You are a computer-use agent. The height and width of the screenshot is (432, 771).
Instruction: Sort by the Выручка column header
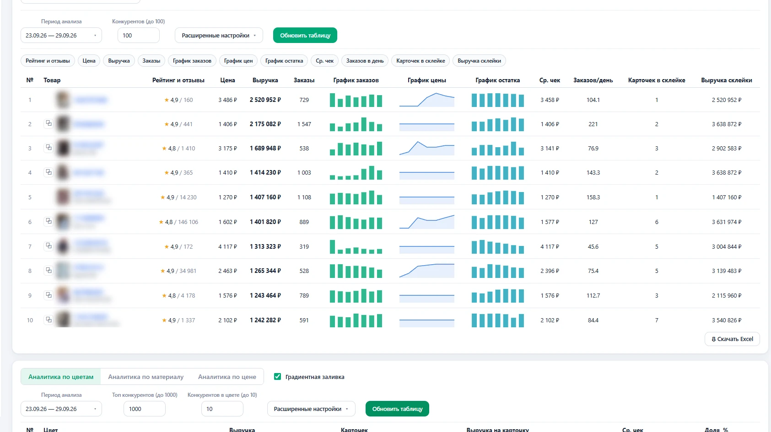click(x=265, y=80)
